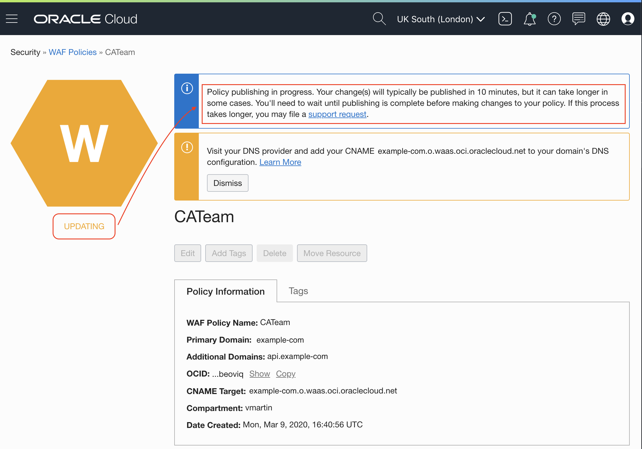Open the user profile avatar
Image resolution: width=642 pixels, height=449 pixels.
coord(628,19)
